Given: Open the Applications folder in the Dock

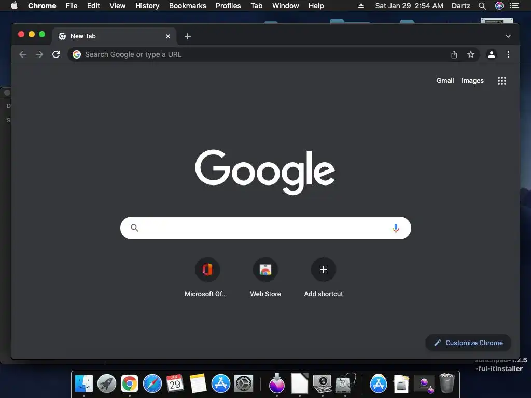Looking at the screenshot, I should tap(378, 384).
